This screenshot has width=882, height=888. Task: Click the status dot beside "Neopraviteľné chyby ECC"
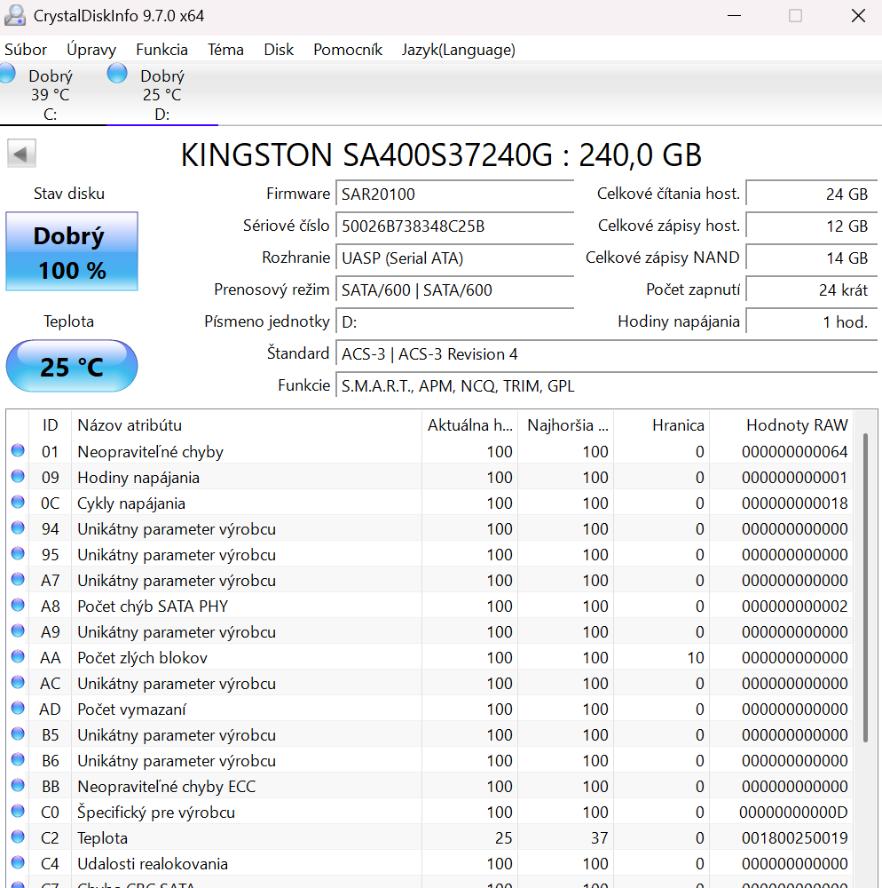tap(18, 786)
